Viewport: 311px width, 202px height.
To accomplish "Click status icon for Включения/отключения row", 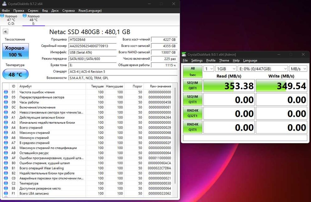I will point(6,107).
